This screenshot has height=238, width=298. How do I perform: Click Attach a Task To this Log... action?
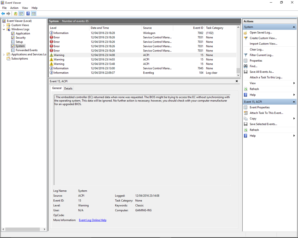(x=266, y=77)
